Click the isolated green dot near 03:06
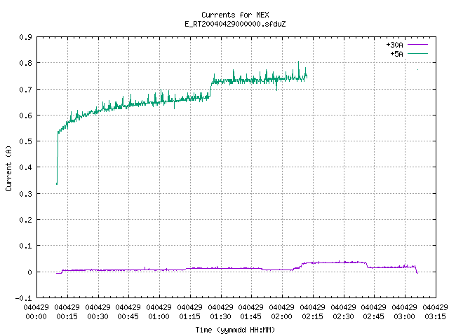The image size is (449, 336). 417,69
